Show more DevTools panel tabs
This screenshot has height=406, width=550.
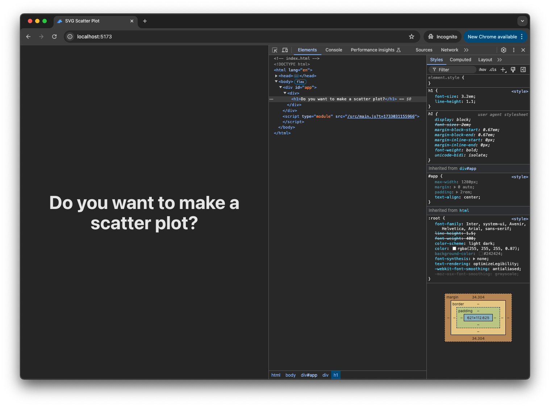coord(466,50)
